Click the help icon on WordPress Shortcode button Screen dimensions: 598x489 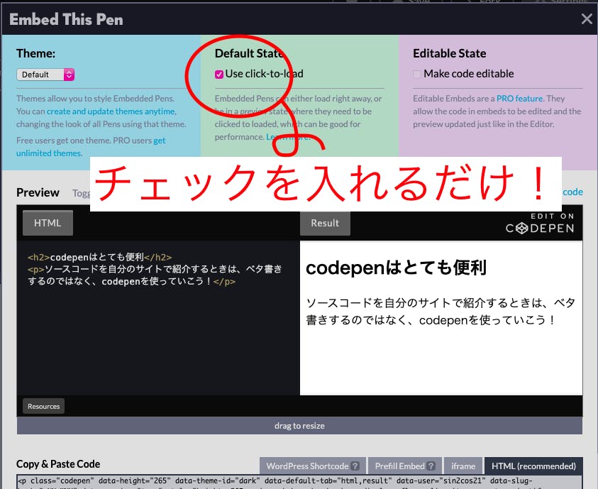tap(355, 466)
